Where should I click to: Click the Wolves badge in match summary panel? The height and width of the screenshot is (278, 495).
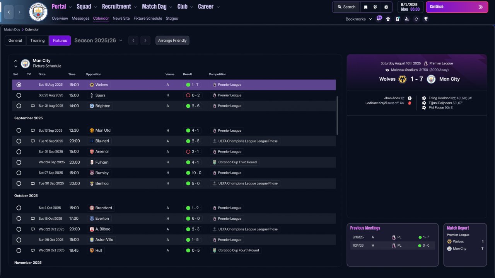pyautogui.click(x=403, y=79)
